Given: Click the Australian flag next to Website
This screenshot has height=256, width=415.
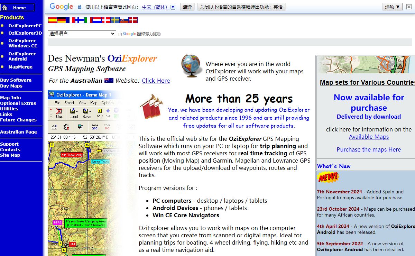Looking at the screenshot, I should [109, 80].
